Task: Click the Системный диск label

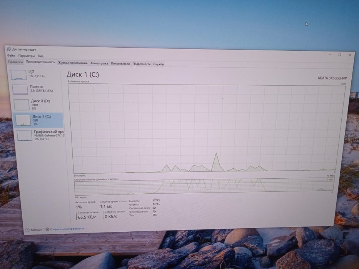Action: tap(139, 208)
